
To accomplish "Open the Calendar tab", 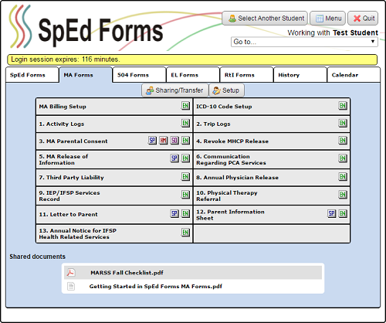I will (x=354, y=75).
